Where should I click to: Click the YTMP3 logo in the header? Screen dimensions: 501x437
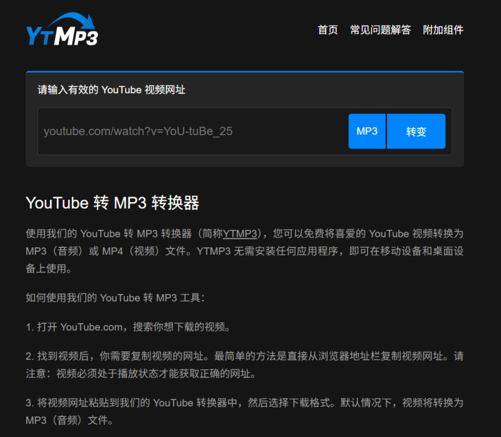[x=61, y=36]
